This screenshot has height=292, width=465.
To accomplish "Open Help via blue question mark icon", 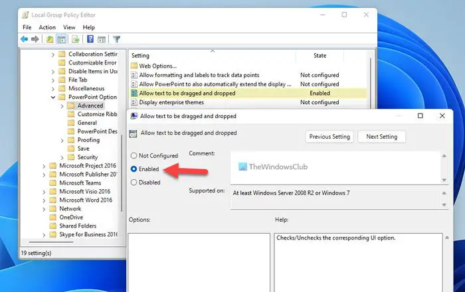I will click(x=90, y=39).
